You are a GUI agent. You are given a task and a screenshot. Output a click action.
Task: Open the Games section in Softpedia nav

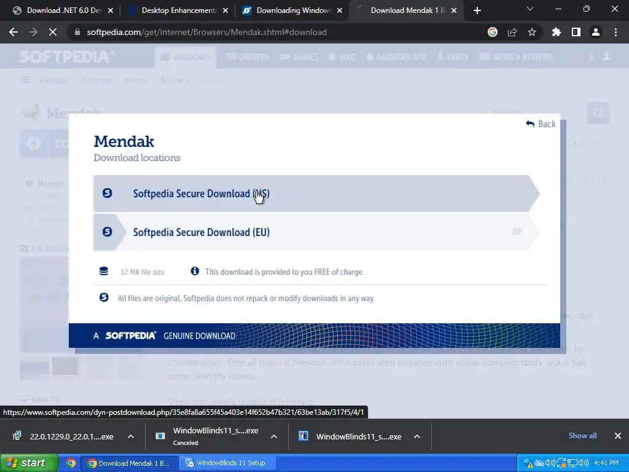(299, 57)
